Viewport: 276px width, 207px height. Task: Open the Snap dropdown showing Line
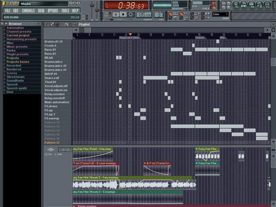click(x=220, y=14)
